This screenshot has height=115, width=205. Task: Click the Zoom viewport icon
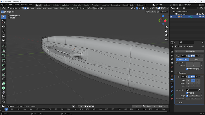(166, 27)
